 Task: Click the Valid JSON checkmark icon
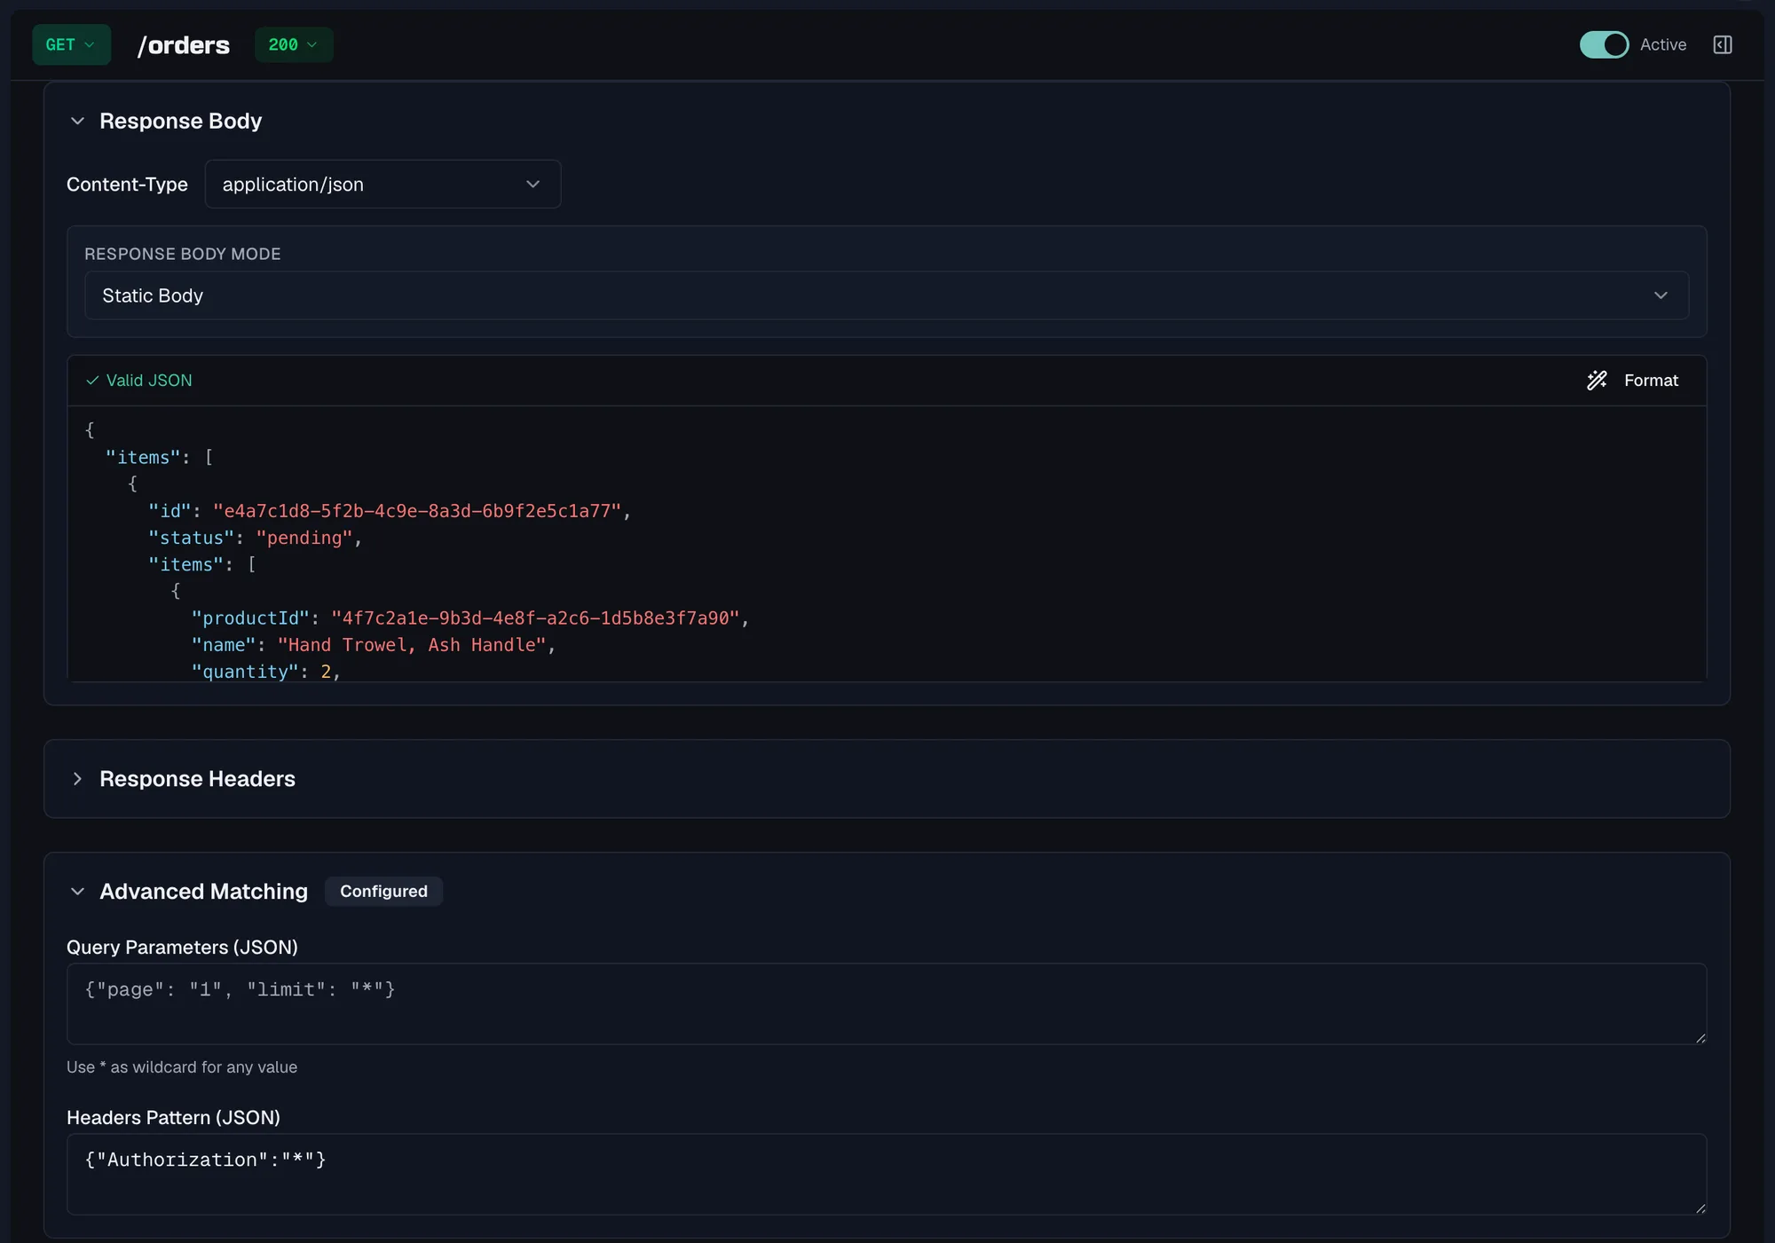tap(92, 380)
